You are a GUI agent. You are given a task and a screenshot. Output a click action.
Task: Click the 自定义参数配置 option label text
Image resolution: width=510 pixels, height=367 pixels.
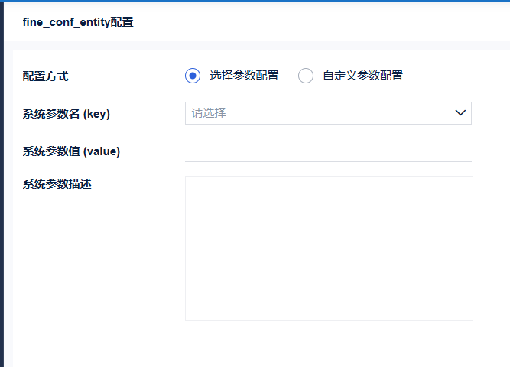click(362, 76)
